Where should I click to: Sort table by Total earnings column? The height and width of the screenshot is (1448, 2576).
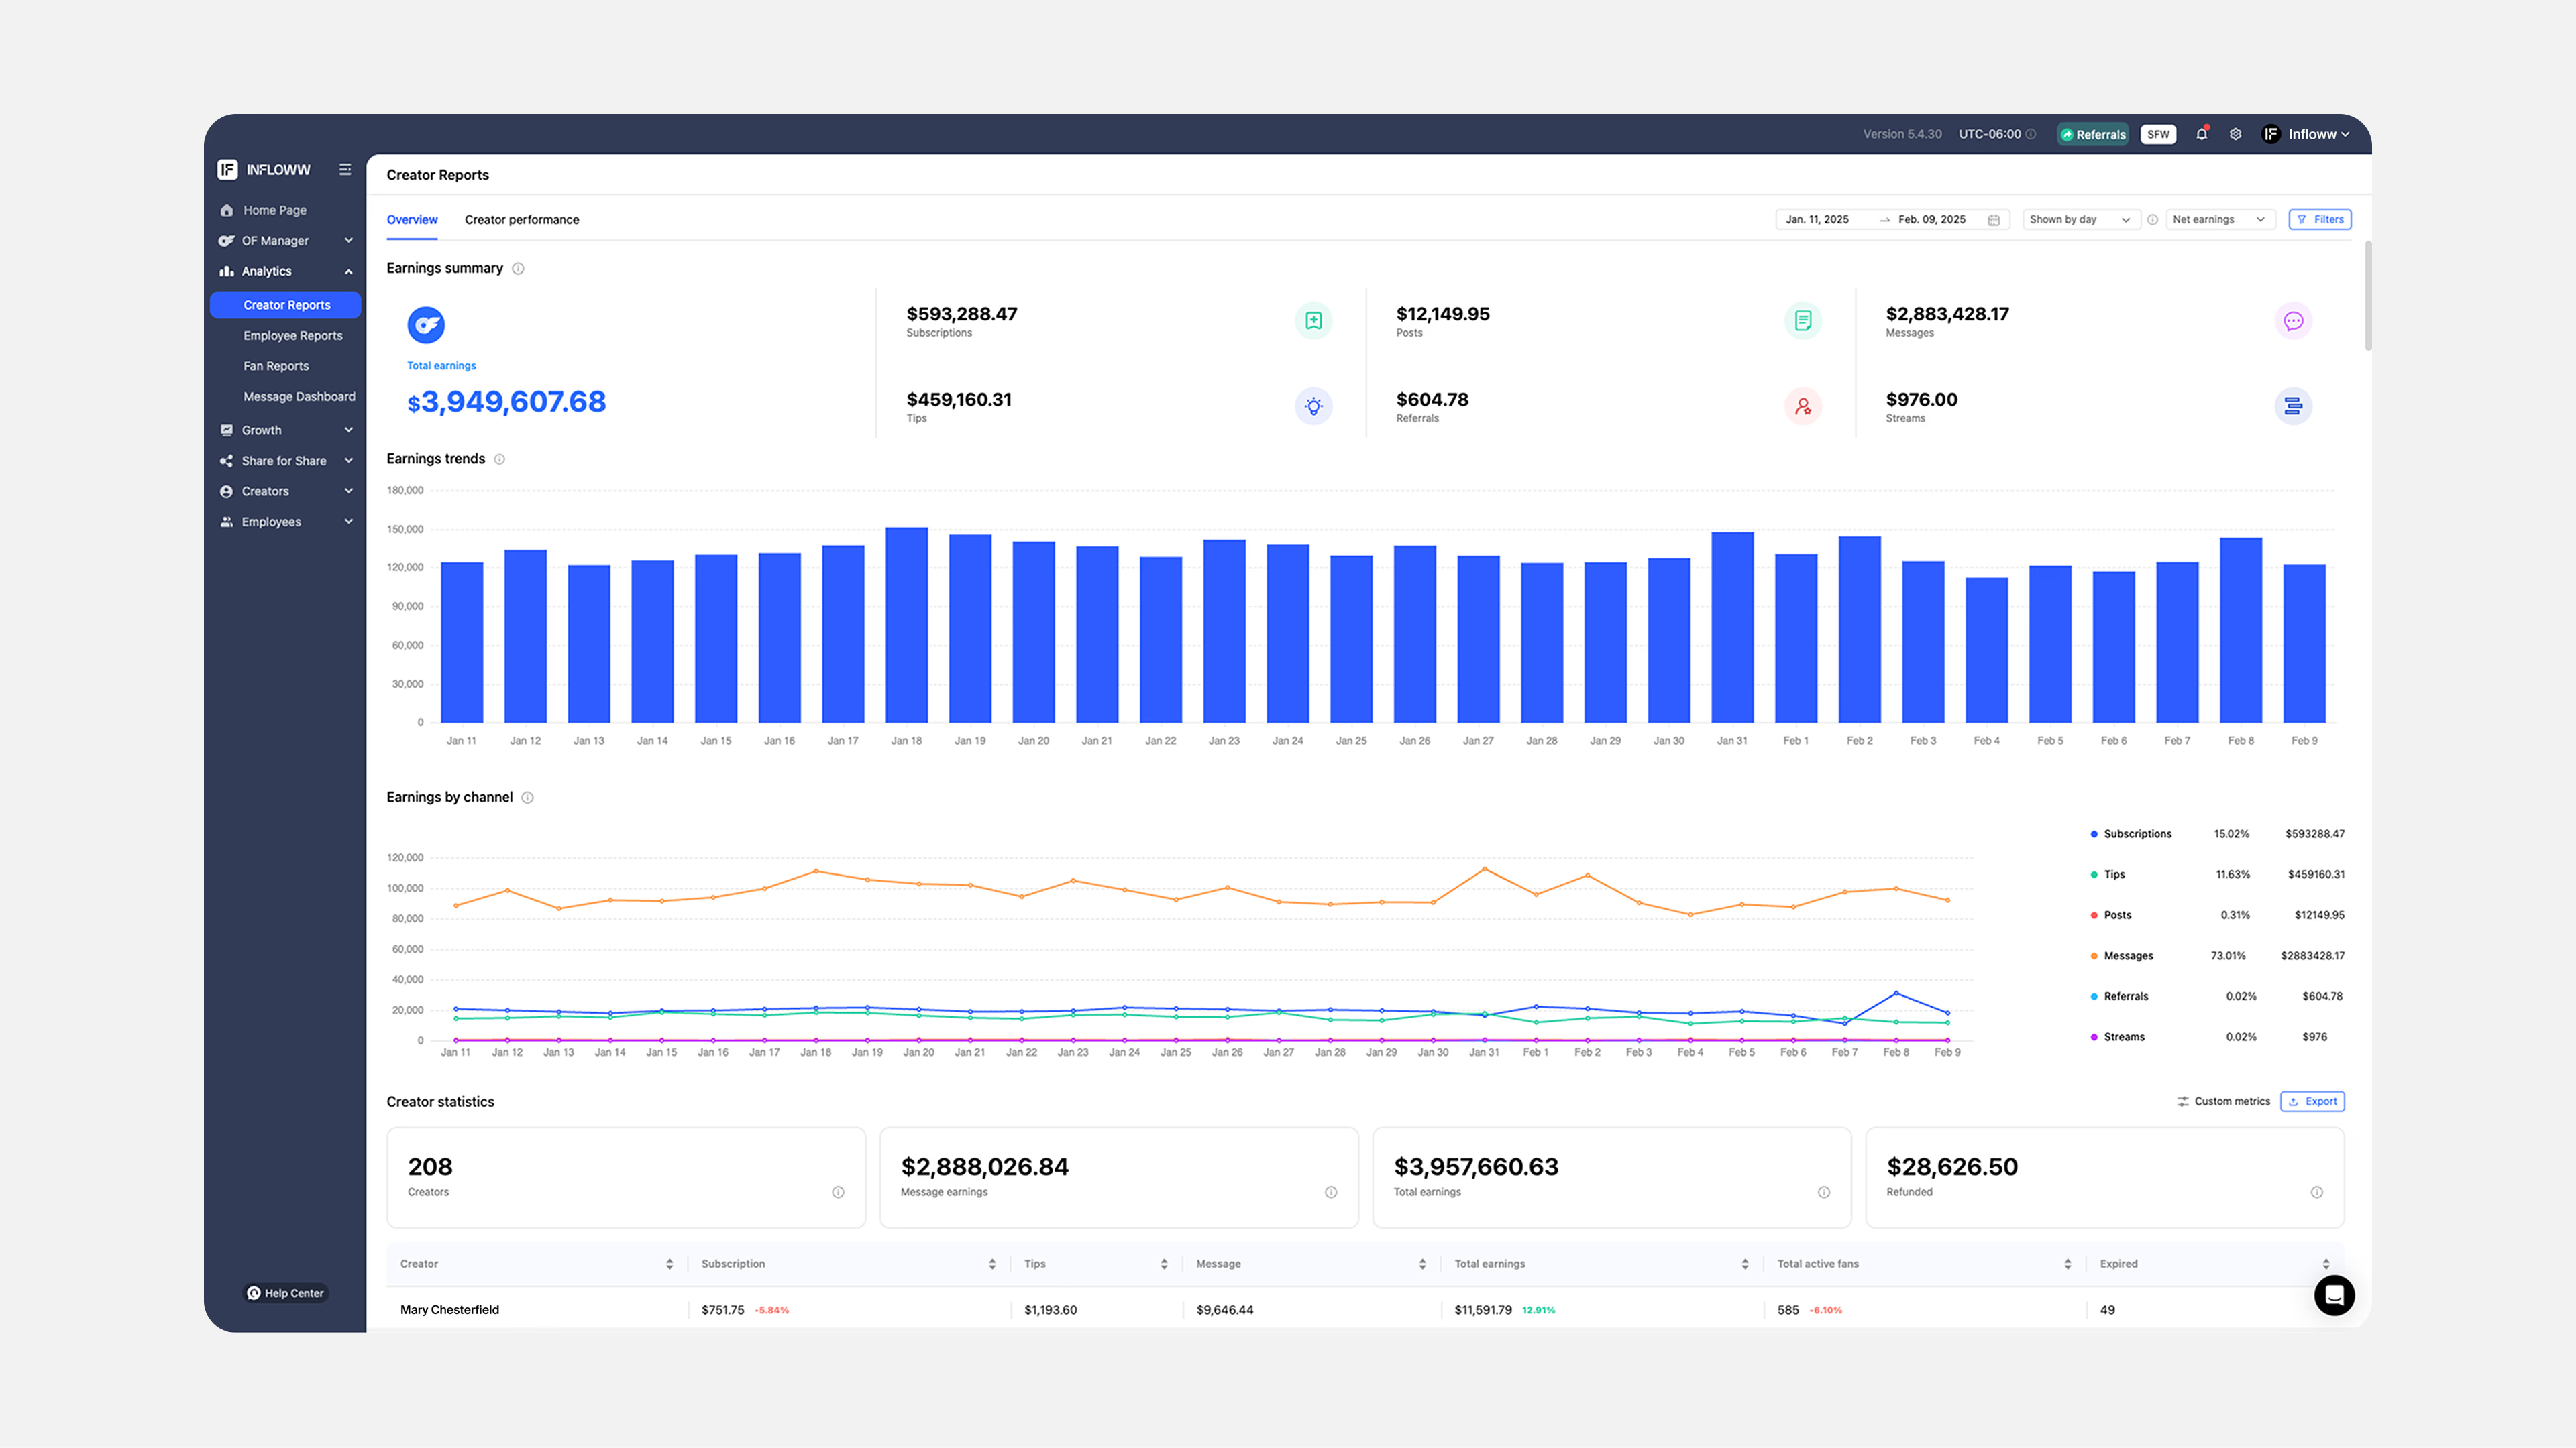1744,1264
